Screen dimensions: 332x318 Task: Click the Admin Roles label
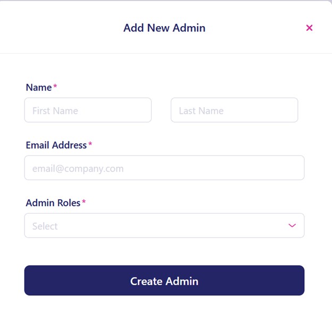(53, 203)
